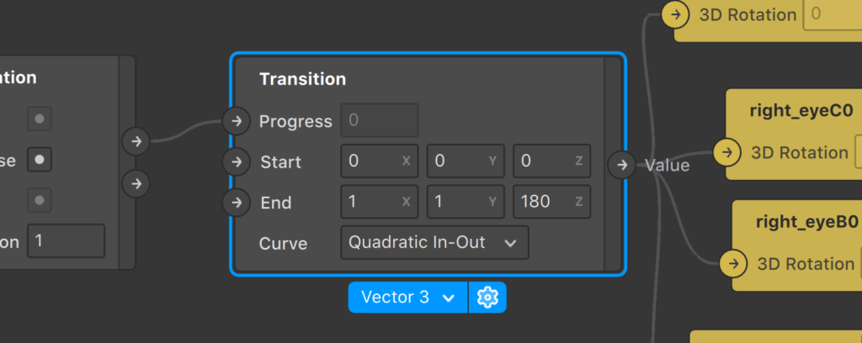862x343 pixels.
Task: Toggle the highlighted middle radio dot
Action: click(40, 160)
